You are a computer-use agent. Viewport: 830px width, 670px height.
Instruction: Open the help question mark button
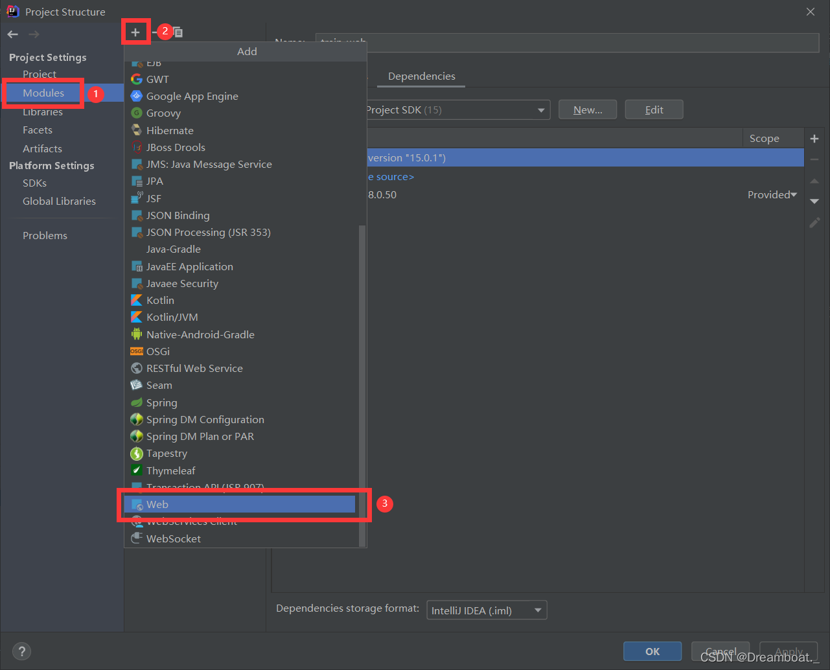(21, 651)
